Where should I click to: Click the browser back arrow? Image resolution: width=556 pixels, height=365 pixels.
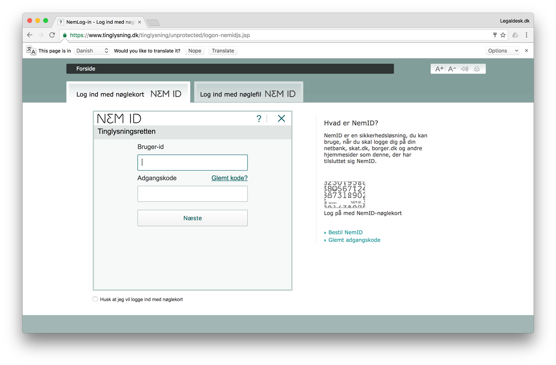pyautogui.click(x=30, y=35)
